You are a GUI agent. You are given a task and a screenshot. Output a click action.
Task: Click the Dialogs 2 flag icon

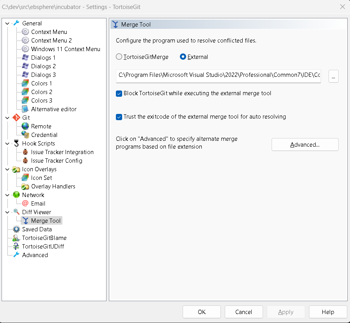[25, 66]
